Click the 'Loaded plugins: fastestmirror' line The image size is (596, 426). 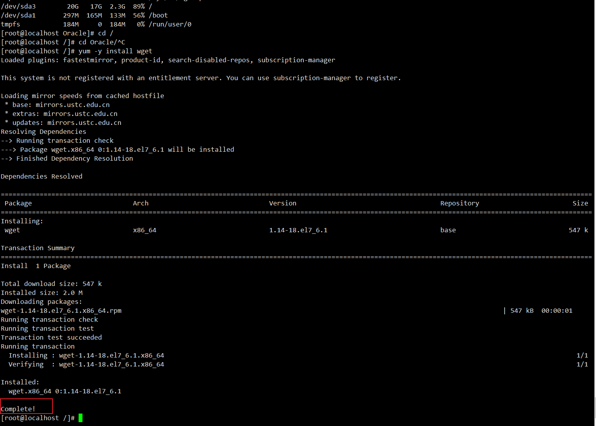pos(168,60)
